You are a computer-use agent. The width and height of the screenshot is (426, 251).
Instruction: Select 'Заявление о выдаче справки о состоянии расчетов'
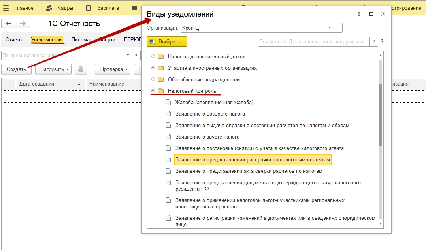tap(262, 126)
